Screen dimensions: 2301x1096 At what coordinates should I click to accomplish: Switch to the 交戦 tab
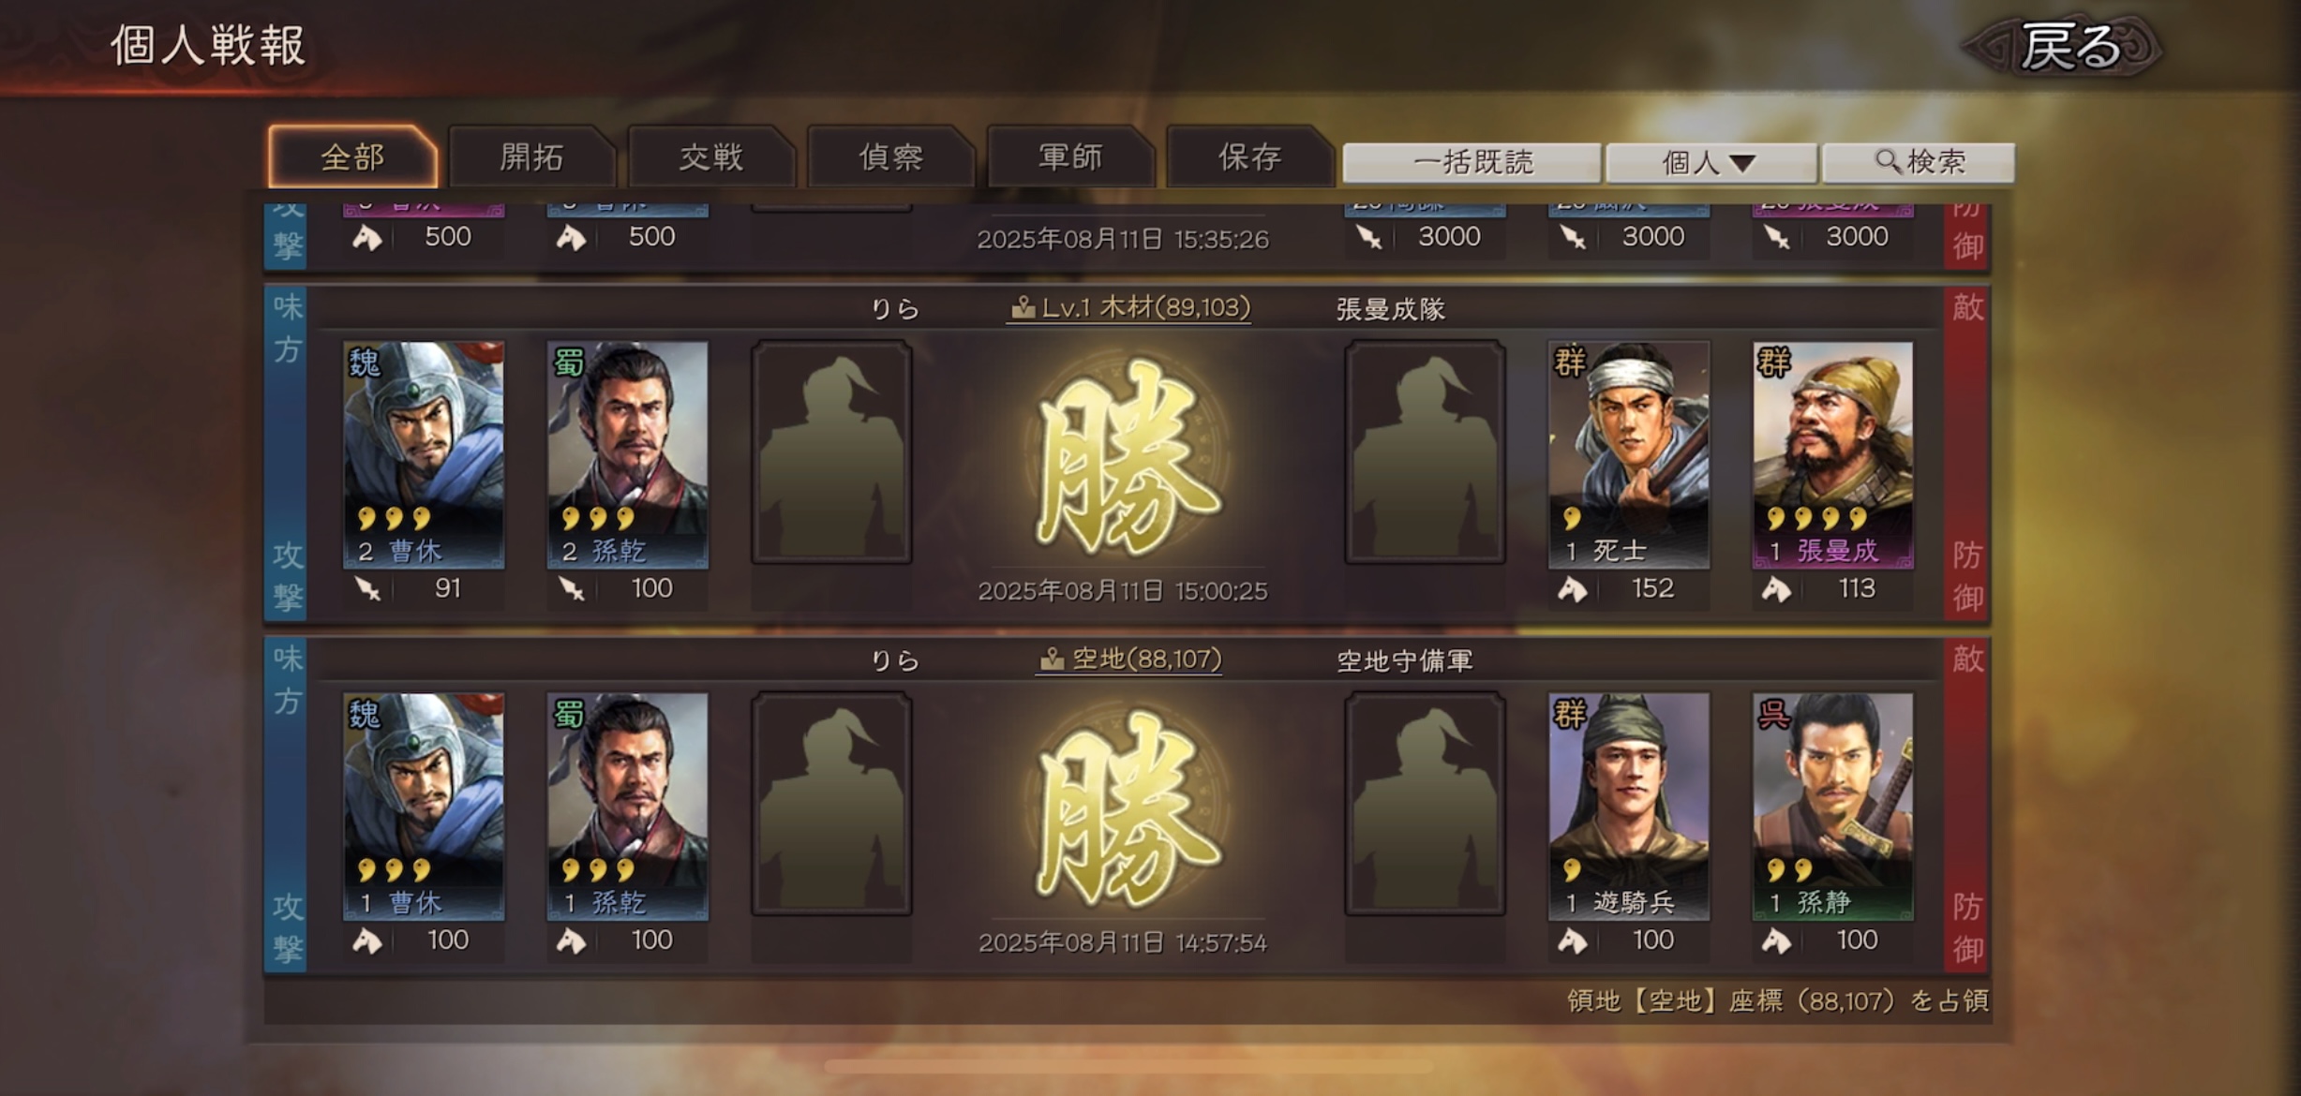pos(711,156)
